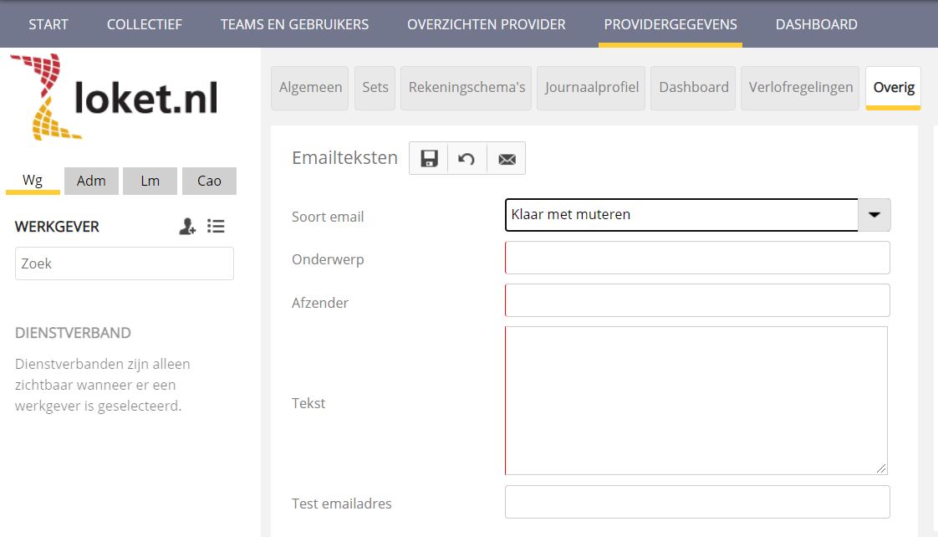
Task: Click inside the Tekst text area
Action: [696, 401]
